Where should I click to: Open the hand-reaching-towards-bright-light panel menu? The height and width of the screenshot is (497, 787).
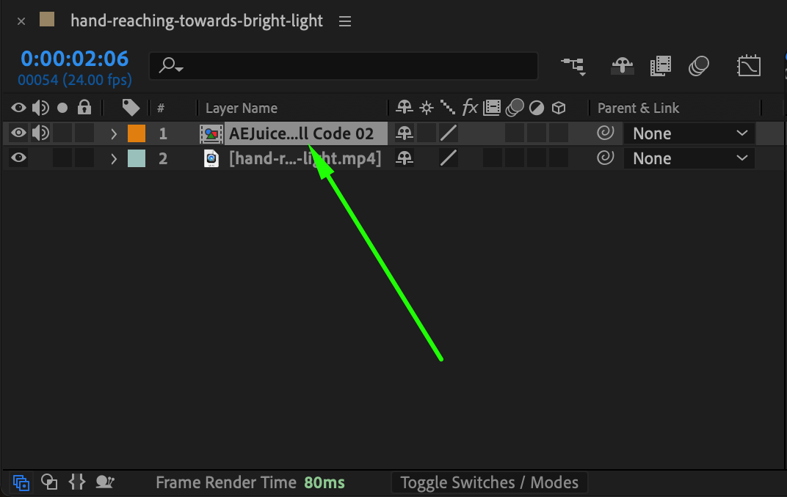[344, 21]
